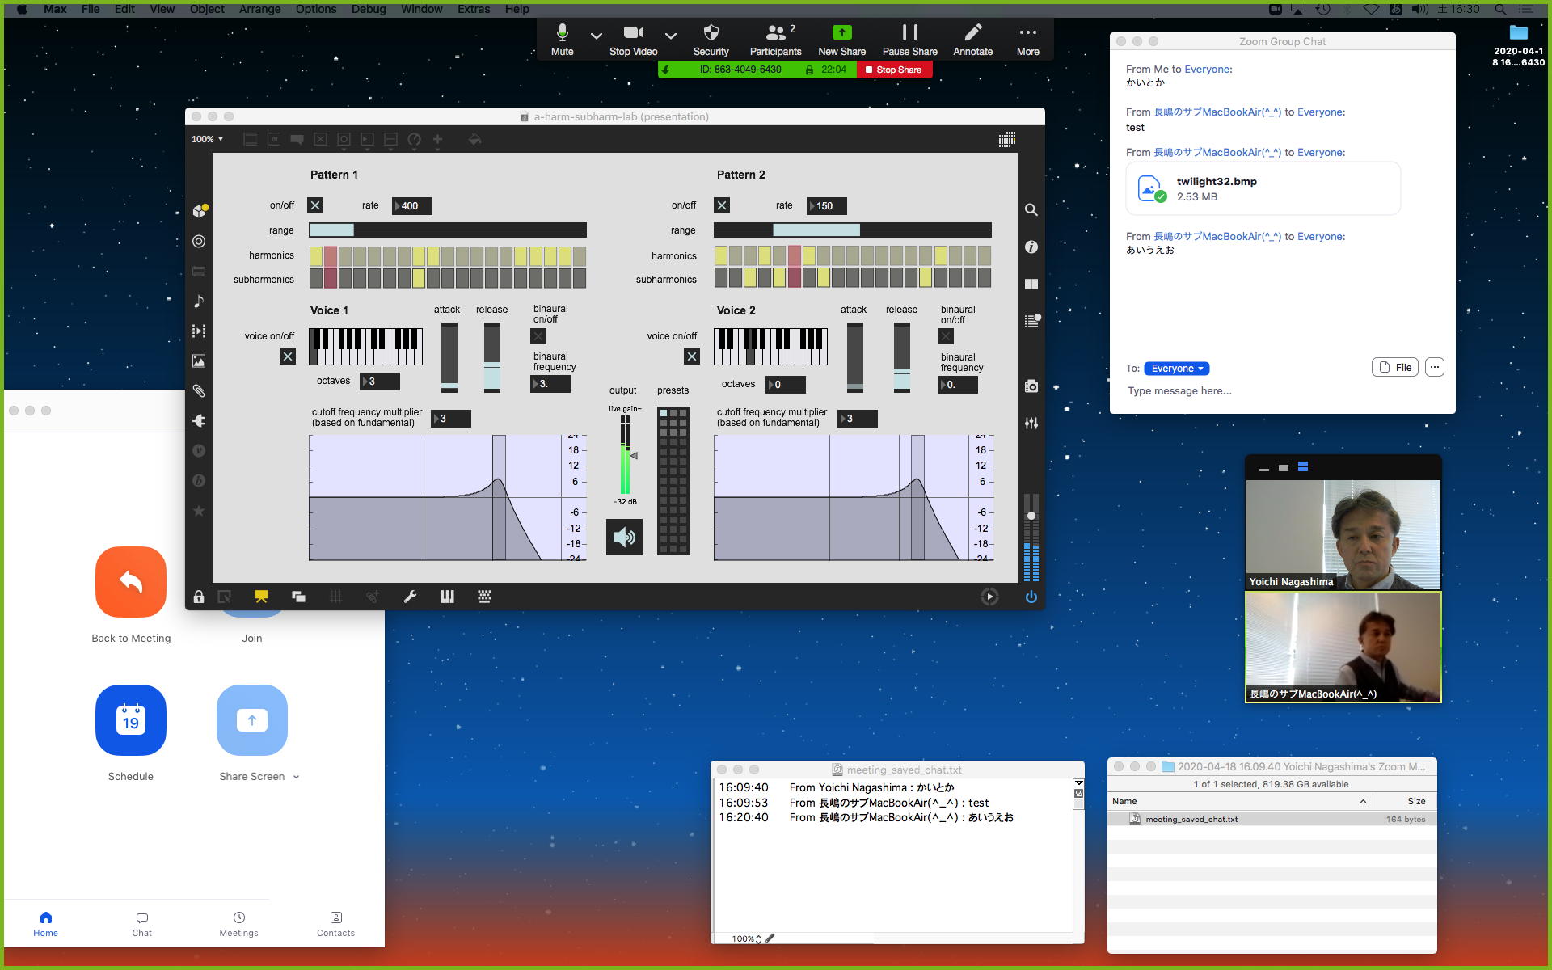
Task: Switch to the Meetings tab in Zoom
Action: pyautogui.click(x=238, y=923)
